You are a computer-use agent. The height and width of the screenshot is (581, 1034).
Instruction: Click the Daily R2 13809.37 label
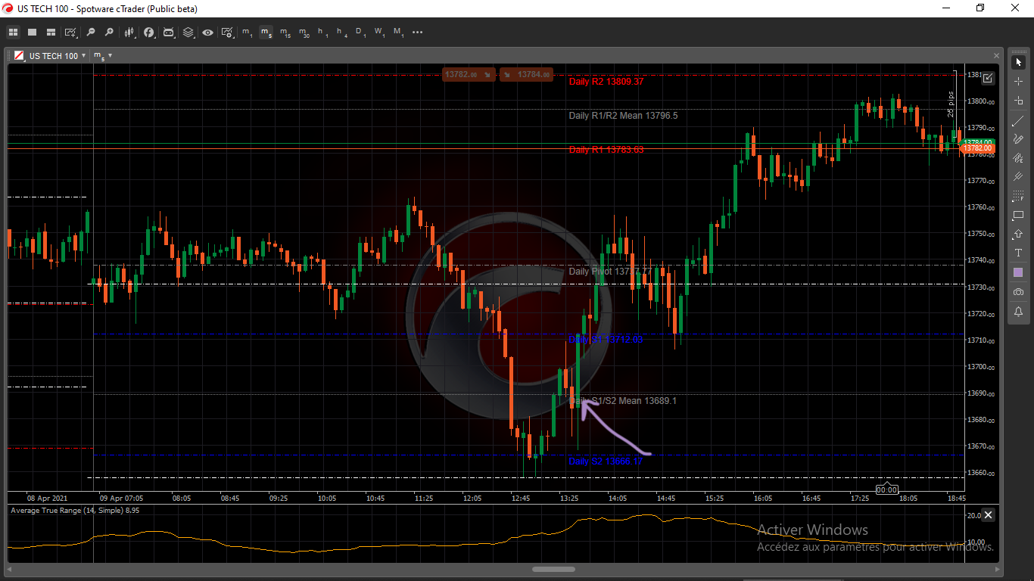(606, 82)
